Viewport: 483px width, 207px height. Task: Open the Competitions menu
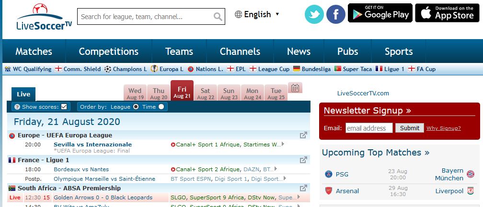coord(109,51)
